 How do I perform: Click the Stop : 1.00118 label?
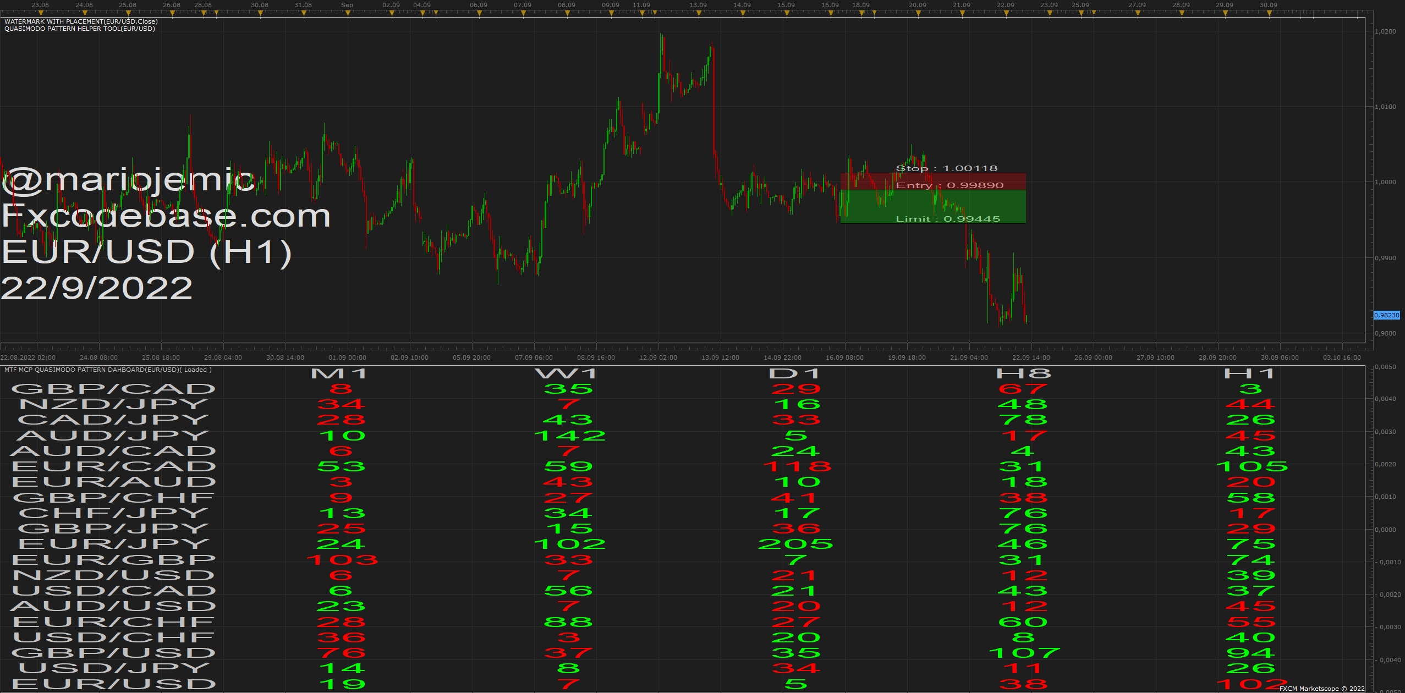pyautogui.click(x=946, y=168)
